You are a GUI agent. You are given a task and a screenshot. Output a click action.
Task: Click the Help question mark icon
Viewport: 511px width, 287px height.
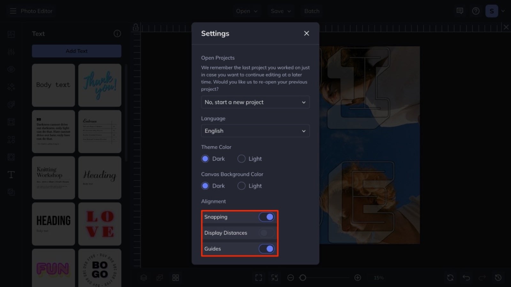coord(476,11)
